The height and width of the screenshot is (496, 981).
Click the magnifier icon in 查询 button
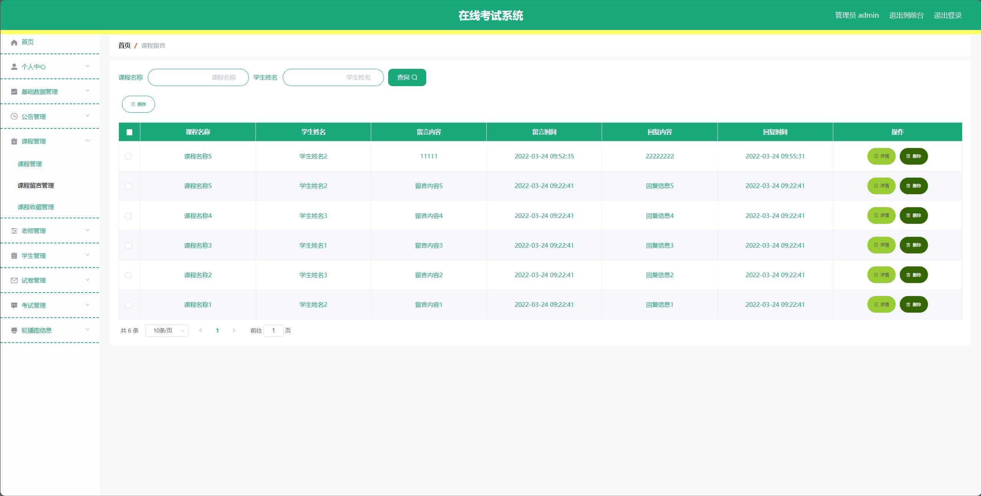click(414, 77)
